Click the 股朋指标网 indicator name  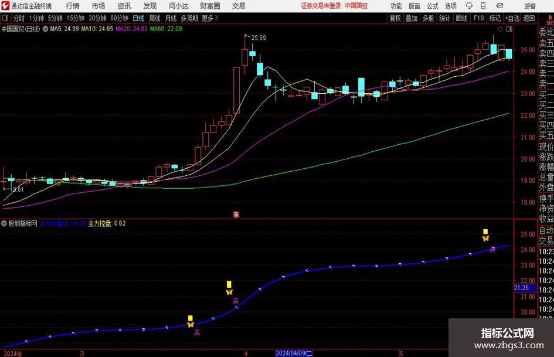pyautogui.click(x=23, y=223)
